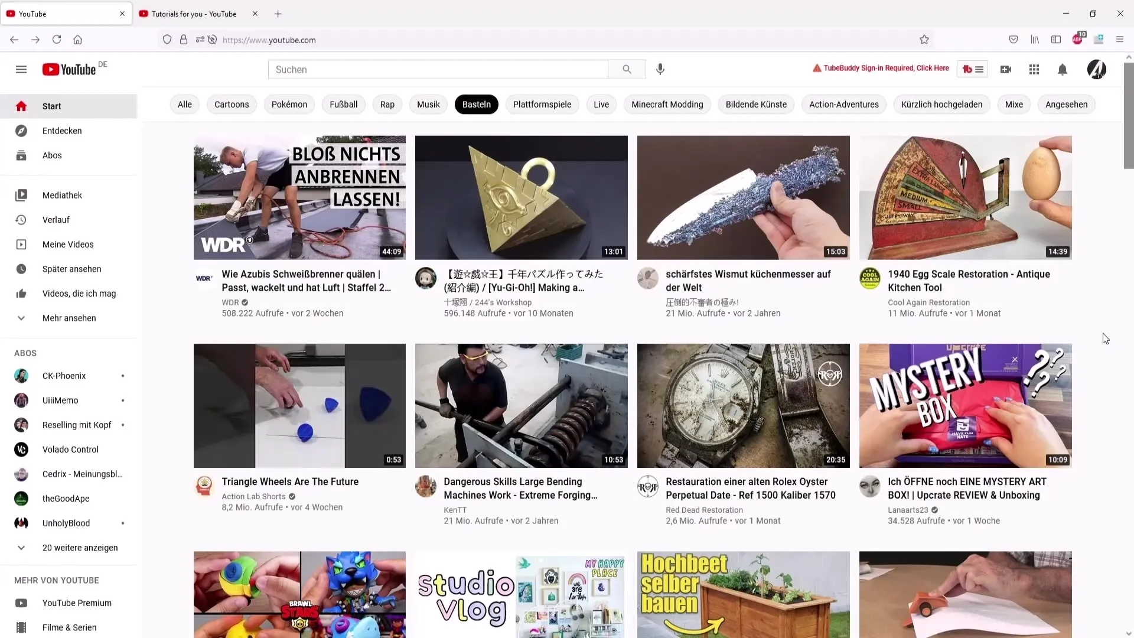Click the hamburger menu icon
The image size is (1134, 638).
(21, 69)
